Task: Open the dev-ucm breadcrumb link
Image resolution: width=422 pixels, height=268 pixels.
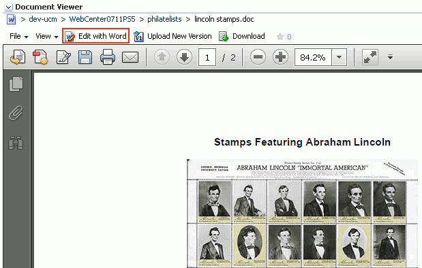Action: pyautogui.click(x=43, y=19)
